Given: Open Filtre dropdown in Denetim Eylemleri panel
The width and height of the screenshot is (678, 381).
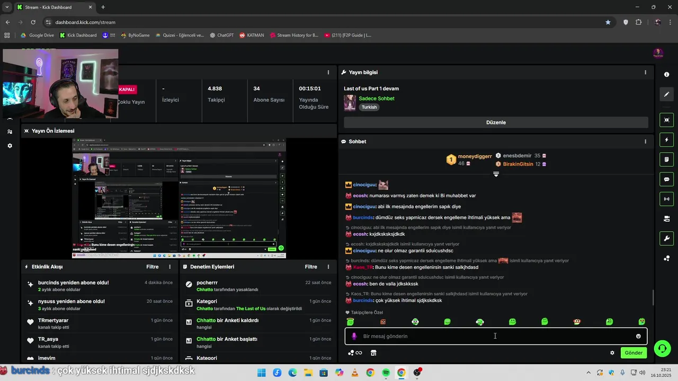Looking at the screenshot, I should click(311, 267).
